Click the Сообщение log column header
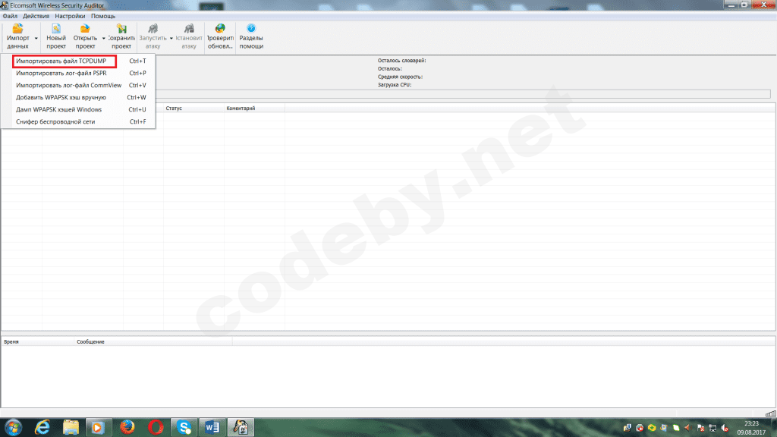777x437 pixels. pyautogui.click(x=153, y=342)
